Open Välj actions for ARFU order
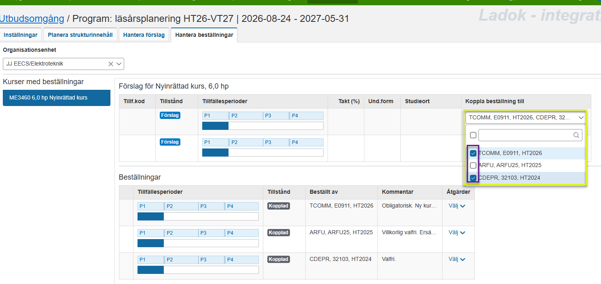This screenshot has height=284, width=601. tap(457, 233)
